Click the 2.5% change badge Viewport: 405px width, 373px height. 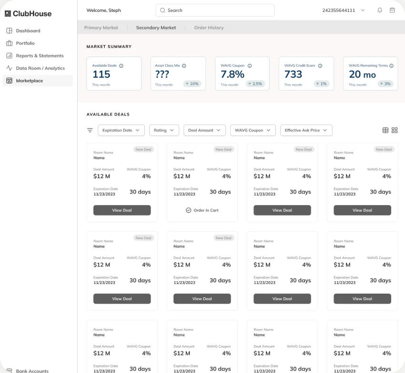[255, 84]
